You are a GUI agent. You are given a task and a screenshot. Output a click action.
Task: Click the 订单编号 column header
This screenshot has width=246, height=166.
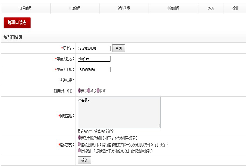tap(25, 8)
